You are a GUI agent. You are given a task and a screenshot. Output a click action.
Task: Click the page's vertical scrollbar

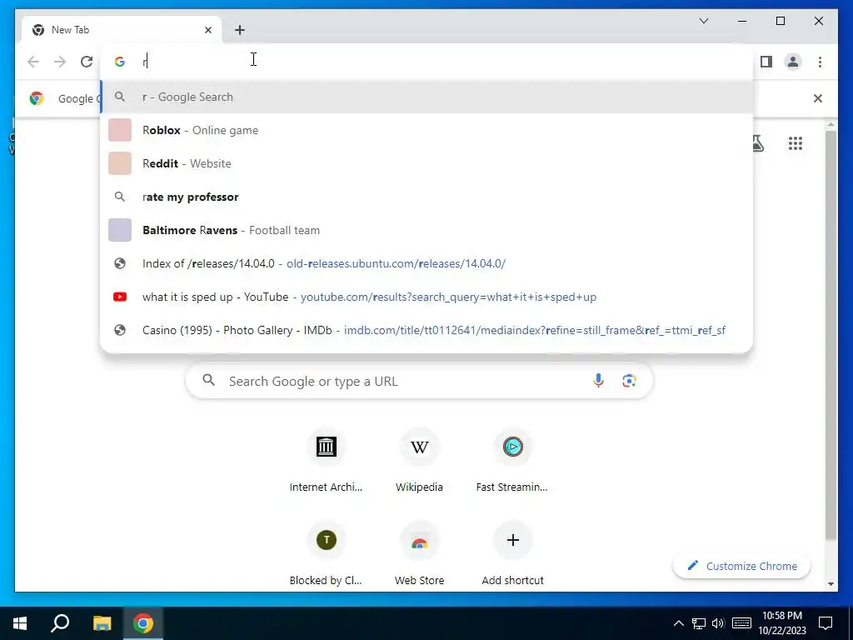pos(831,335)
